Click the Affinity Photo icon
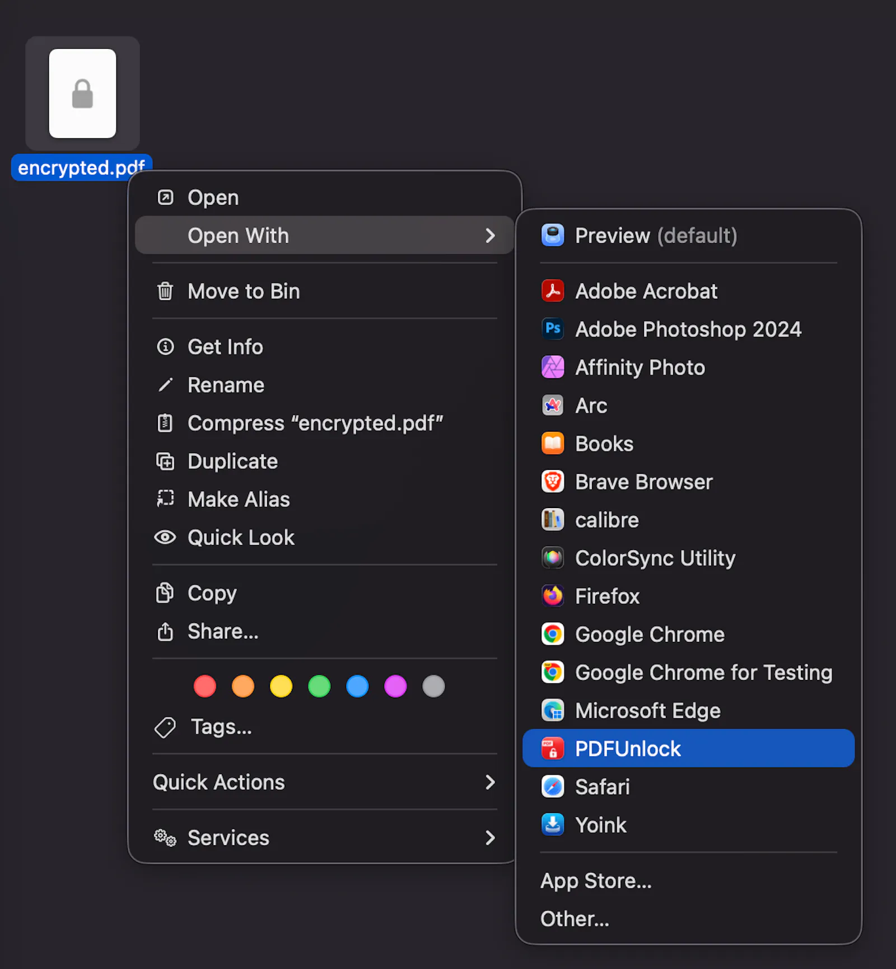Screen dimensions: 896x969 [553, 367]
